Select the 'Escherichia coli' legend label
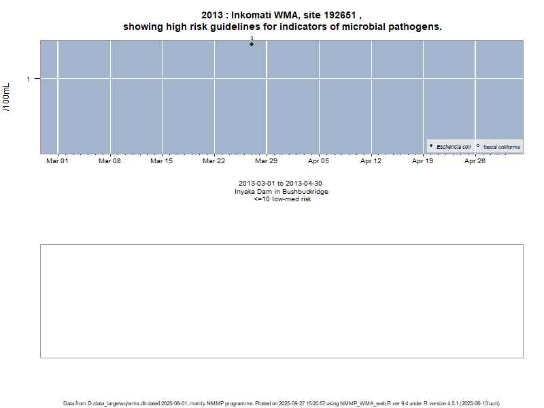This screenshot has width=544, height=408. pyautogui.click(x=454, y=147)
